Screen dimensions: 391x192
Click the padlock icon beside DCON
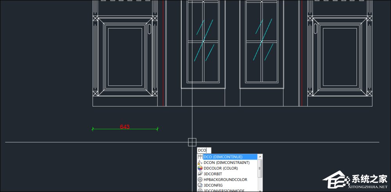[200, 162]
